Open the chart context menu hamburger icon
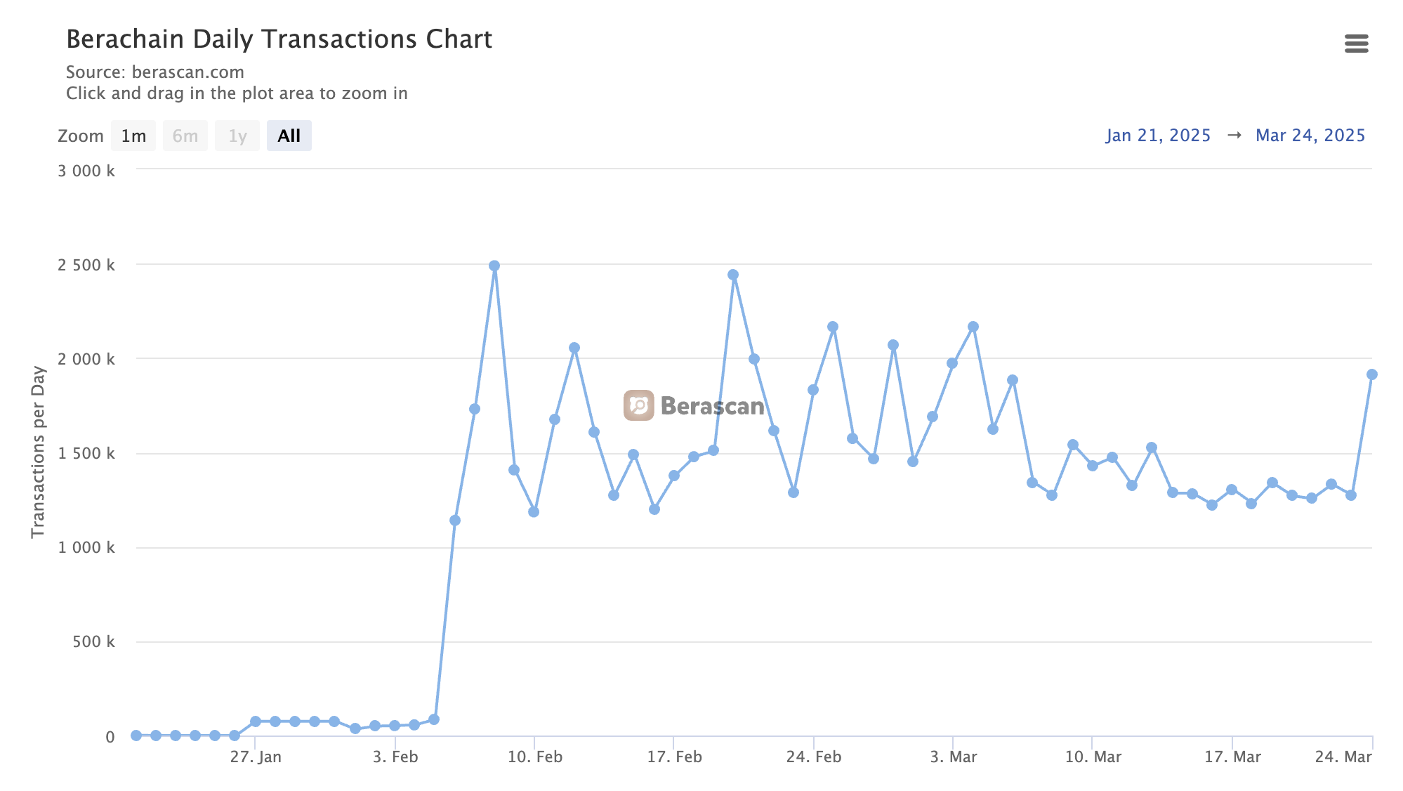Image resolution: width=1403 pixels, height=791 pixels. (1356, 44)
